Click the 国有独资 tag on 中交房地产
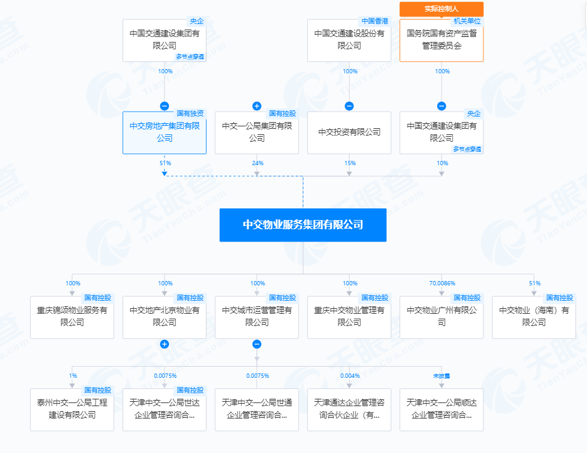This screenshot has width=587, height=453. point(190,113)
